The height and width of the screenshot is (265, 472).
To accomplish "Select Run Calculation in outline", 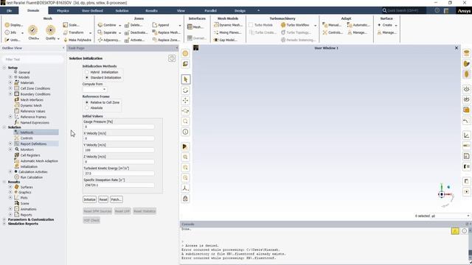I will tap(32, 177).
